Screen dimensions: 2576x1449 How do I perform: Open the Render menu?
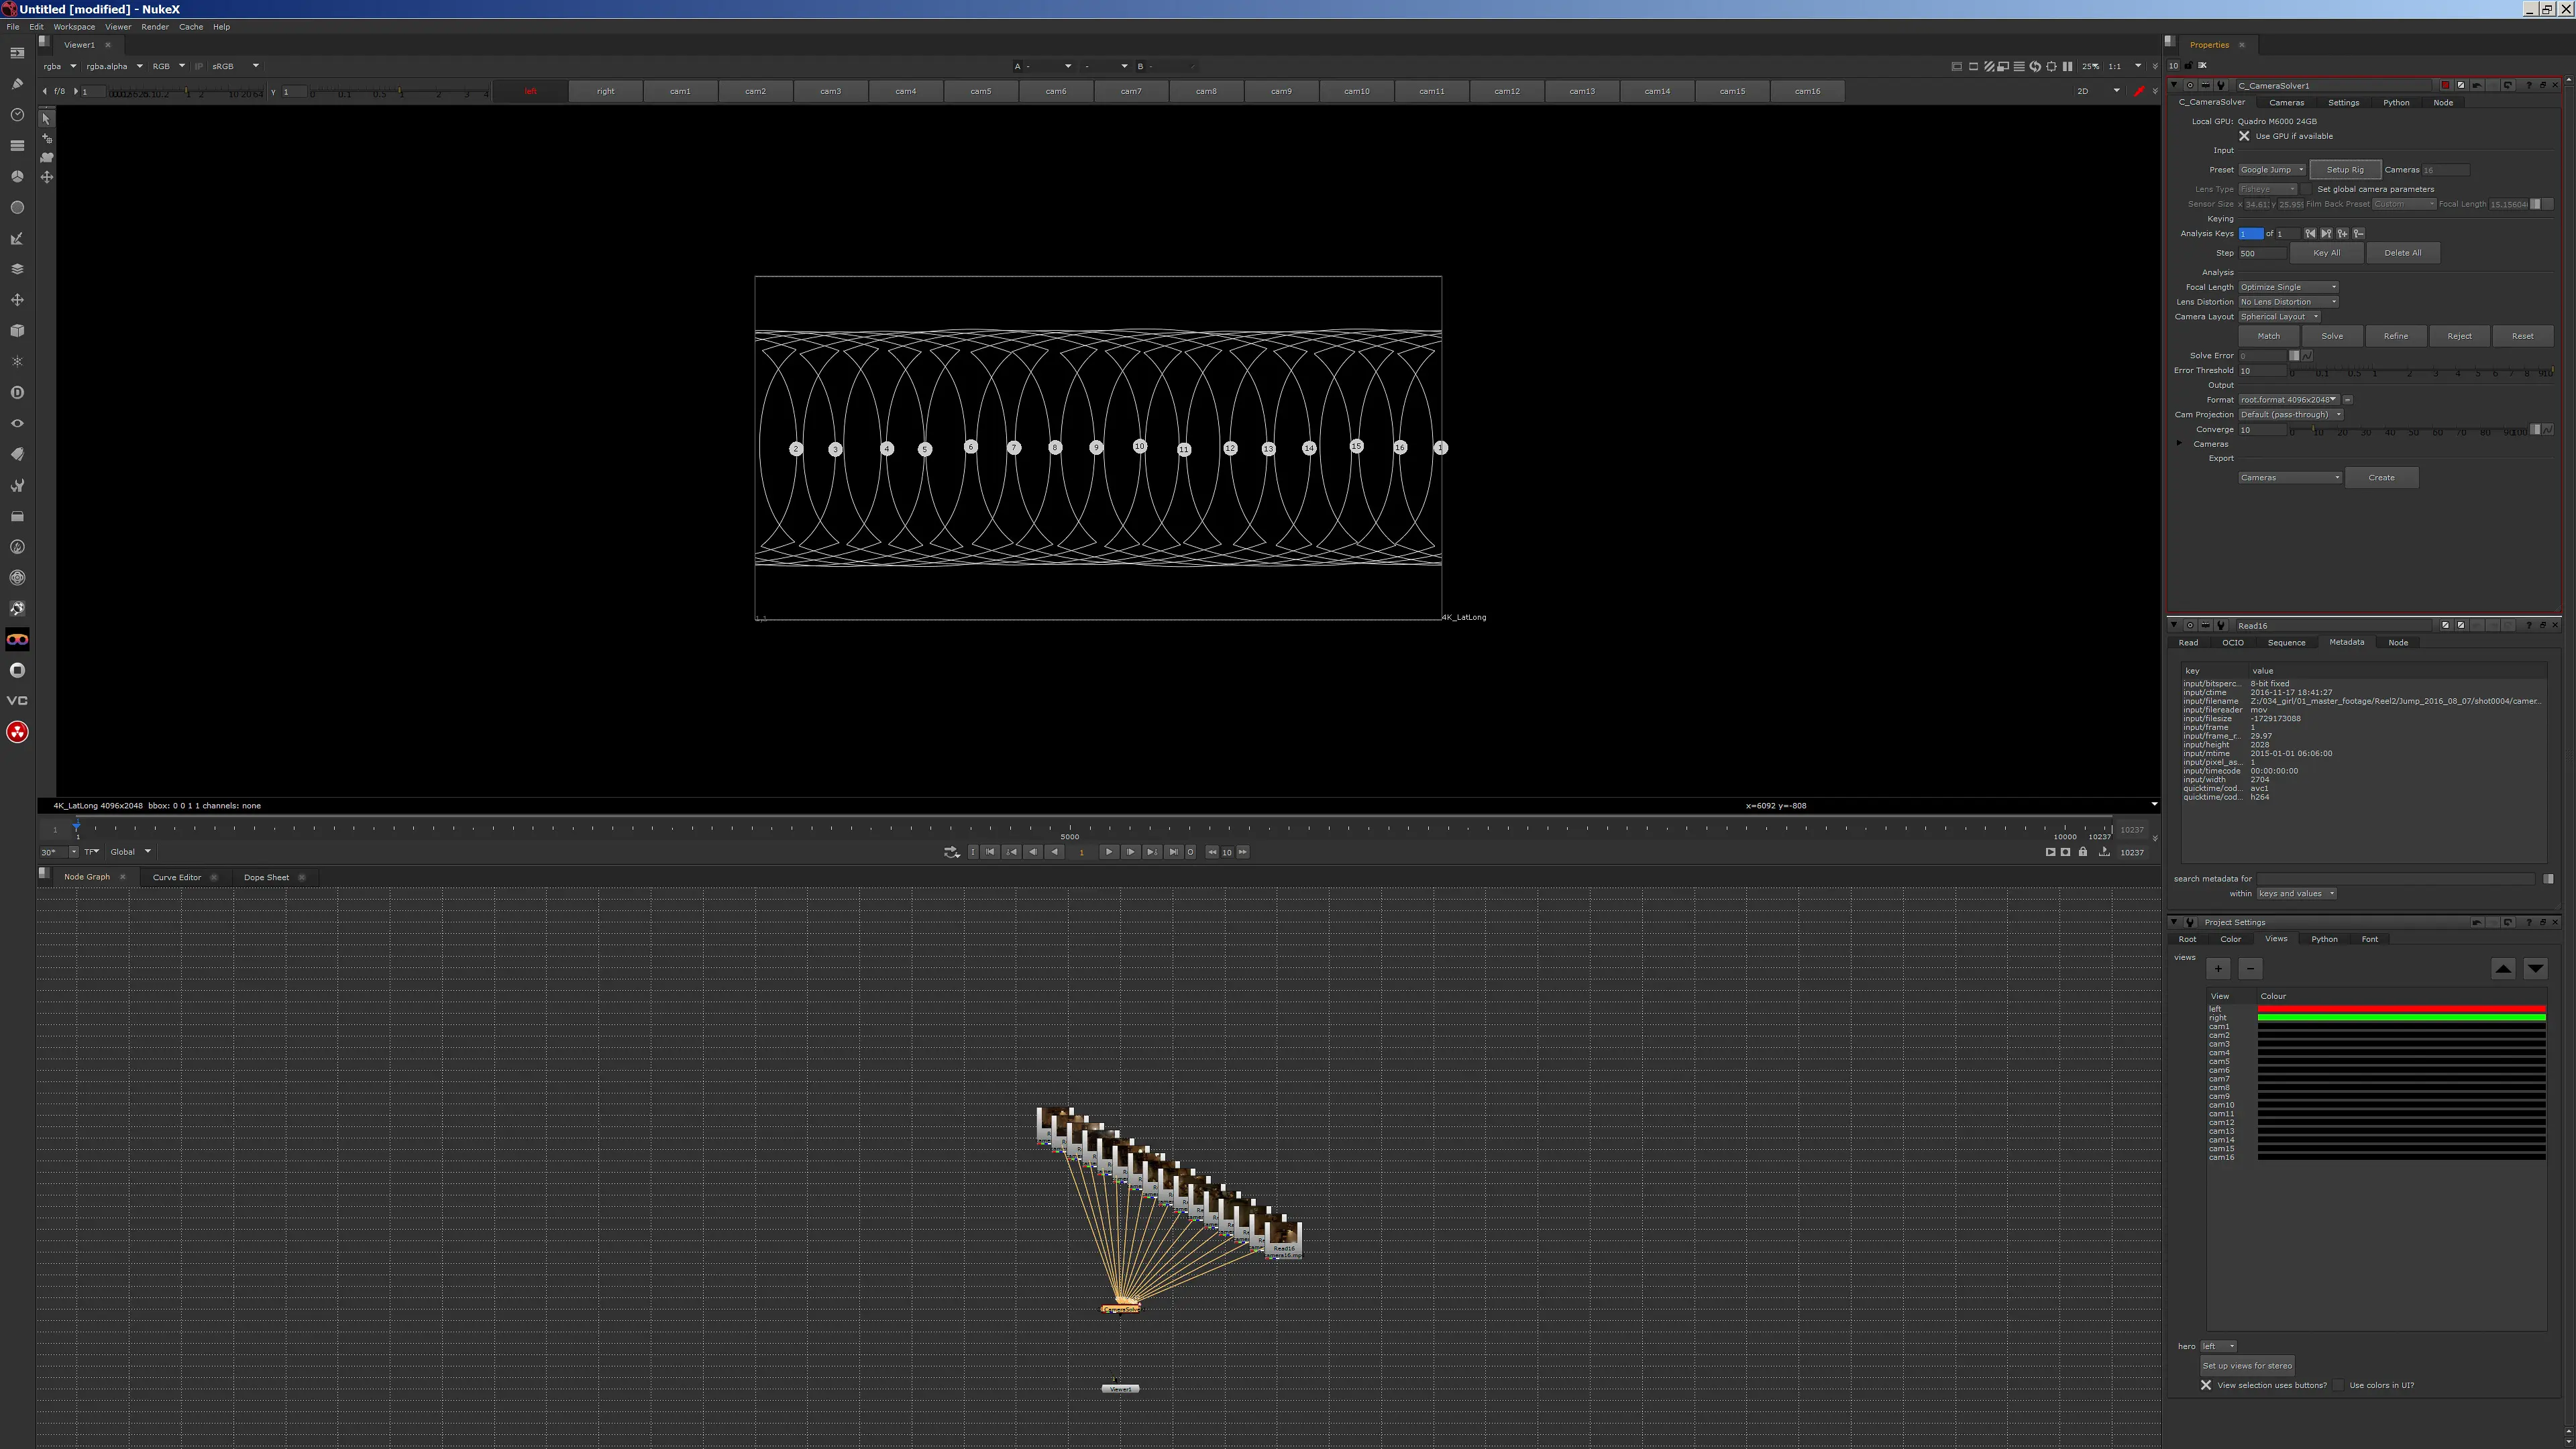(x=155, y=27)
